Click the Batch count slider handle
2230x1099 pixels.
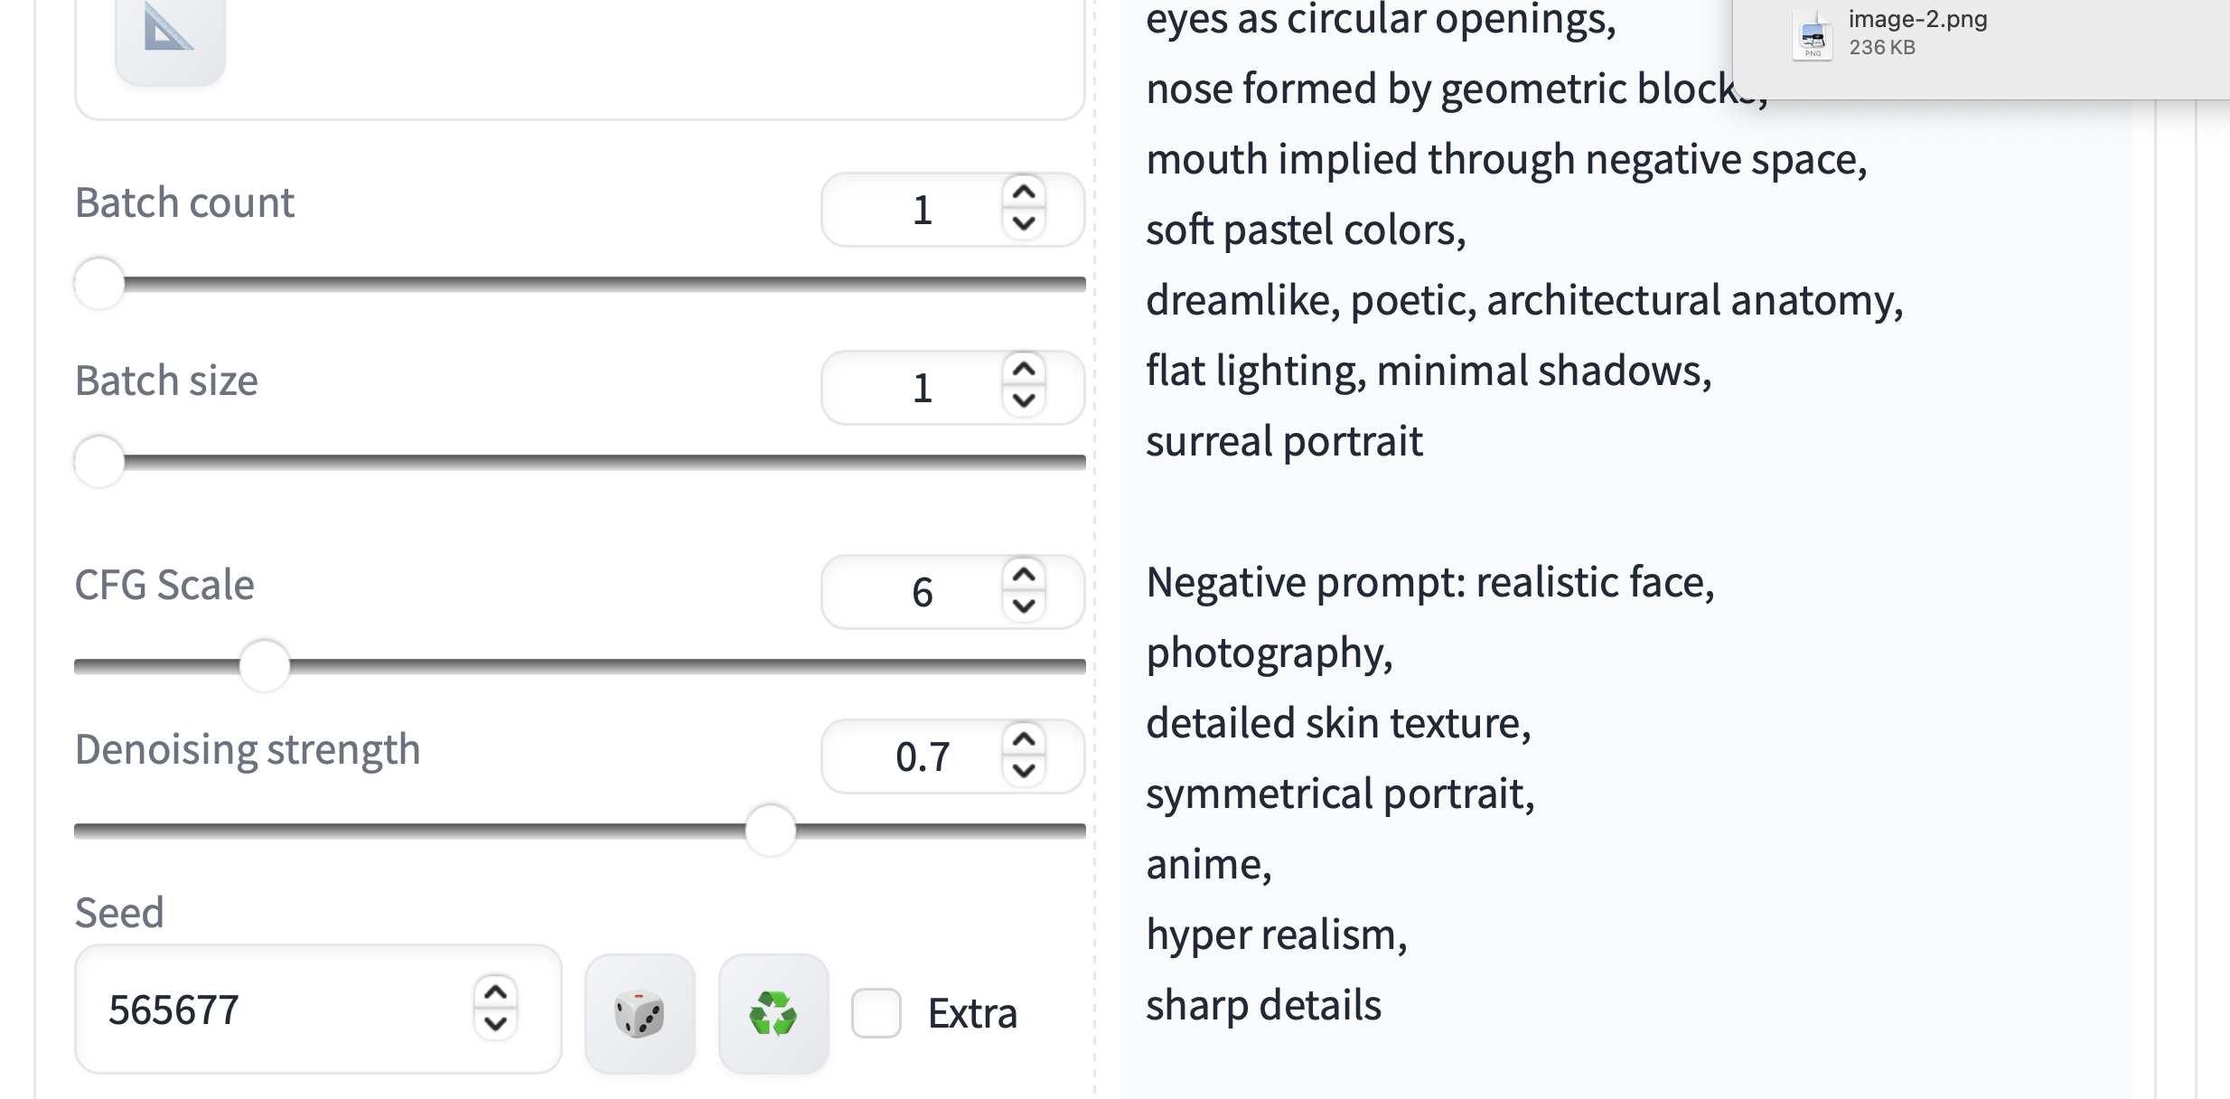tap(99, 284)
